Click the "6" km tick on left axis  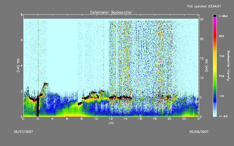pos(22,40)
